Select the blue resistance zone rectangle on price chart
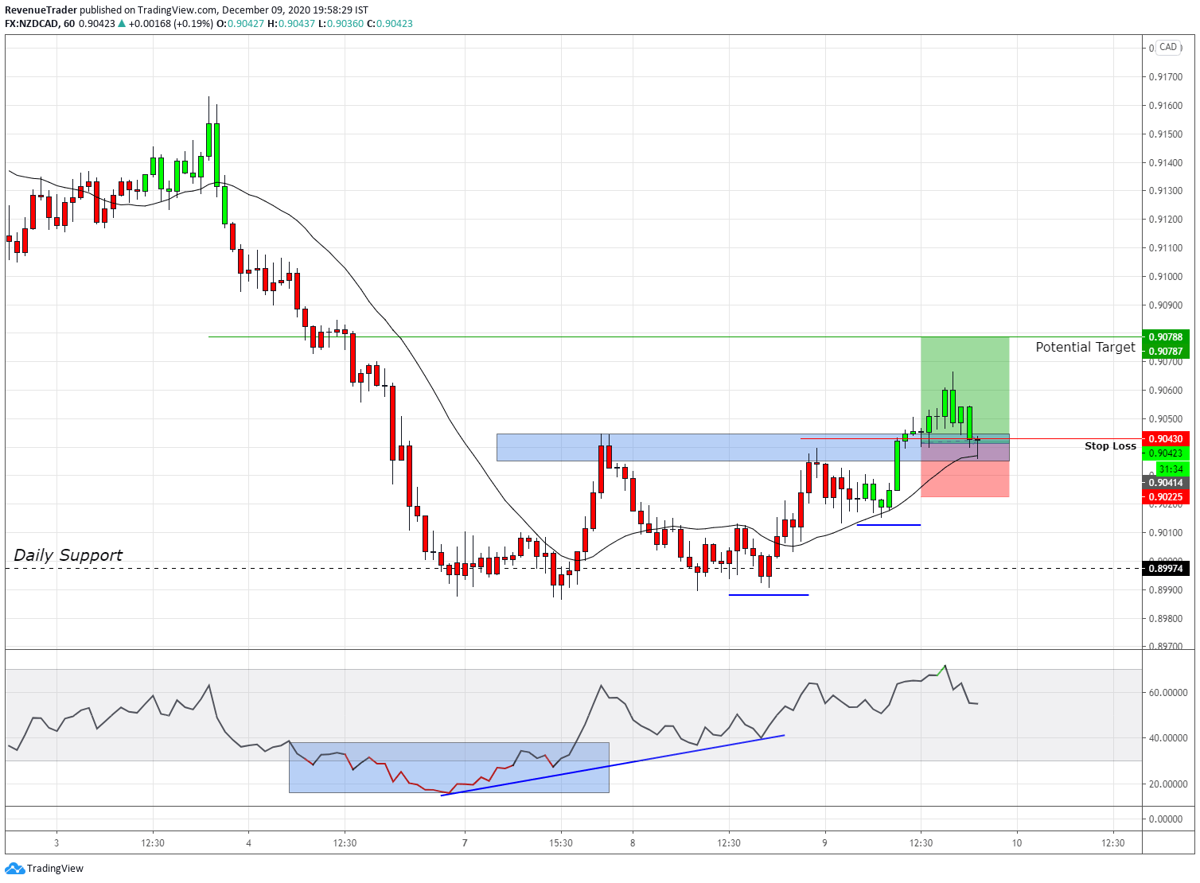 (753, 447)
